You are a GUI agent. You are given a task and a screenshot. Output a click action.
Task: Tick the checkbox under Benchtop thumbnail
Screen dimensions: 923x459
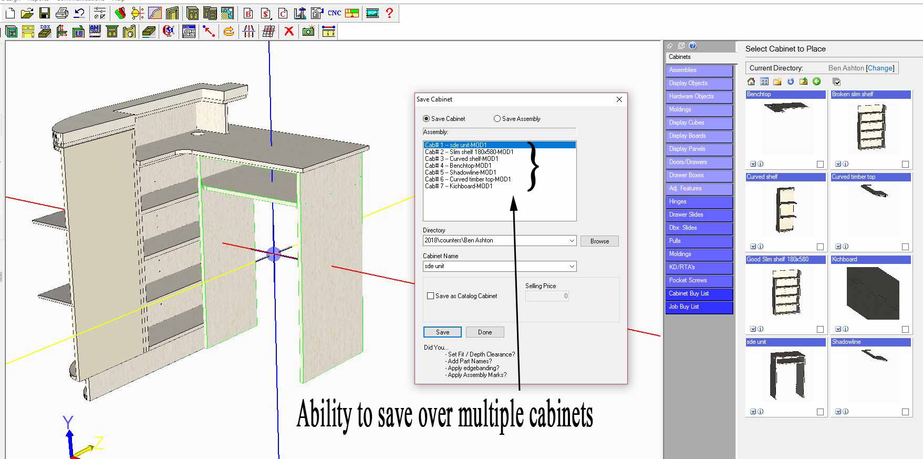pyautogui.click(x=820, y=165)
